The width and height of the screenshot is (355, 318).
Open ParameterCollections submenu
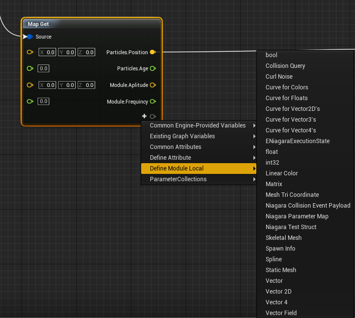tap(199, 179)
